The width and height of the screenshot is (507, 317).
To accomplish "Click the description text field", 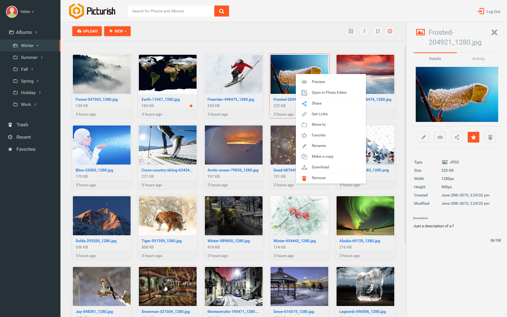I will click(x=457, y=226).
